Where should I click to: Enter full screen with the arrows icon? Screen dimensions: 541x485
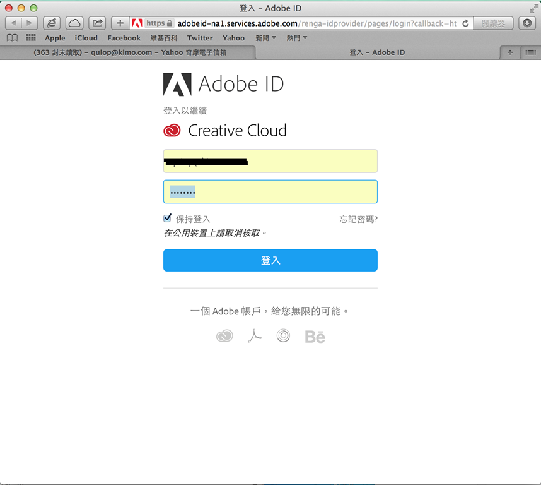pyautogui.click(x=534, y=8)
